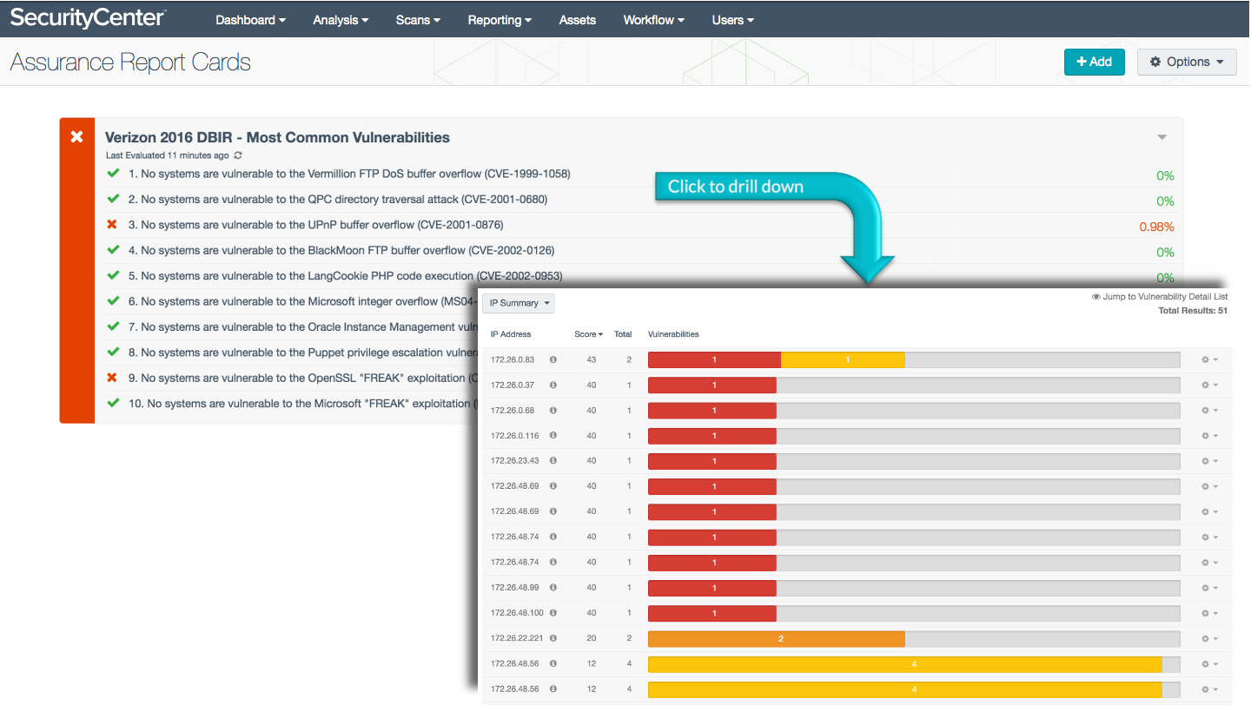This screenshot has width=1251, height=712.
Task: Open the Users menu
Action: (x=732, y=20)
